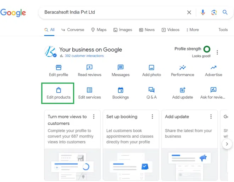Open Edit services list icon

click(89, 90)
